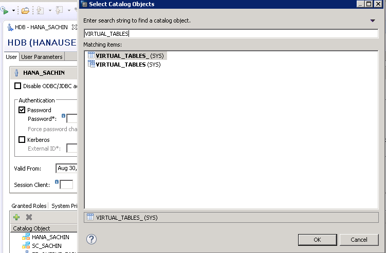Click the export up-arrow toolbar icon

59,10
